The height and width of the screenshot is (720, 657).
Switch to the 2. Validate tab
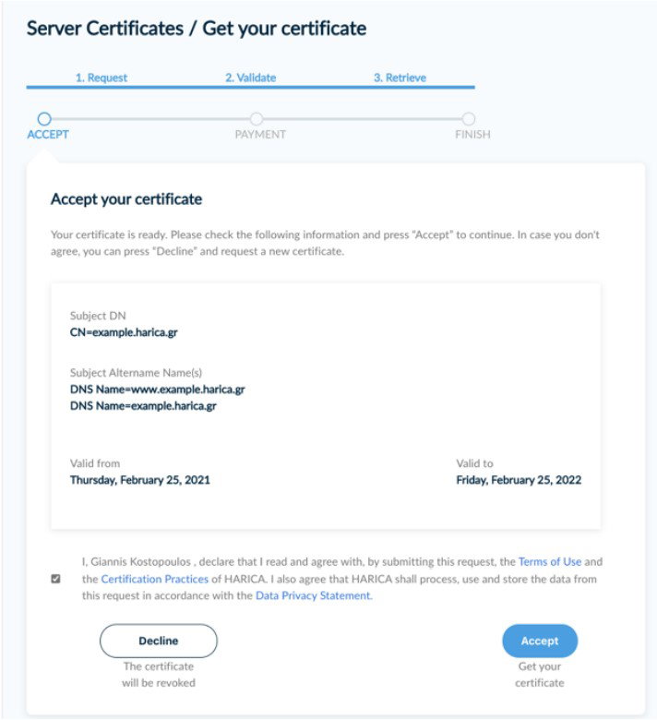point(251,78)
